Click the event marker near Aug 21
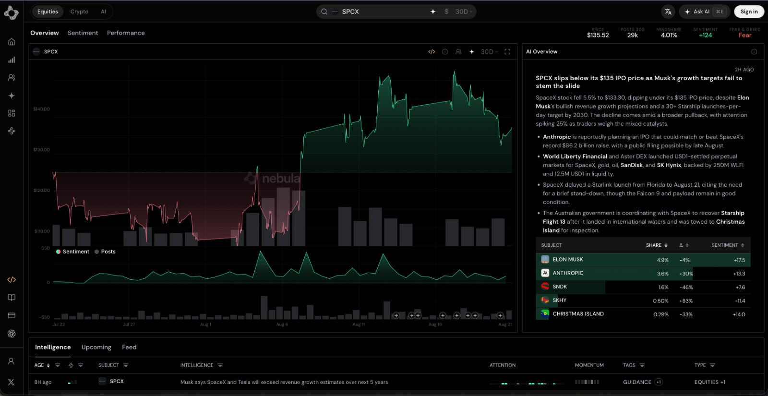This screenshot has height=396, width=768. click(x=500, y=315)
